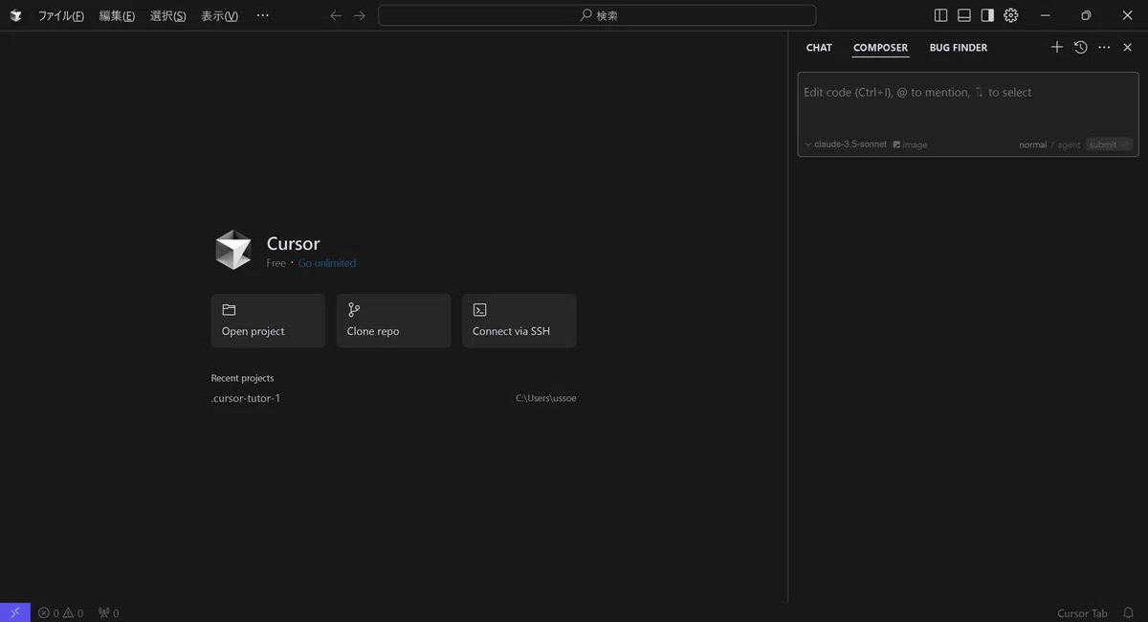Select the COMPOSER tab

(880, 48)
